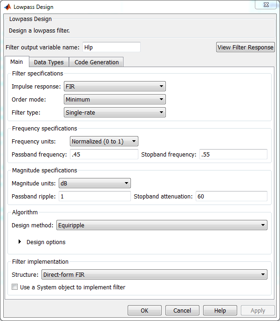Image resolution: width=280 pixels, height=321 pixels.
Task: Open the Impulse response dropdown
Action: pyautogui.click(x=115, y=86)
